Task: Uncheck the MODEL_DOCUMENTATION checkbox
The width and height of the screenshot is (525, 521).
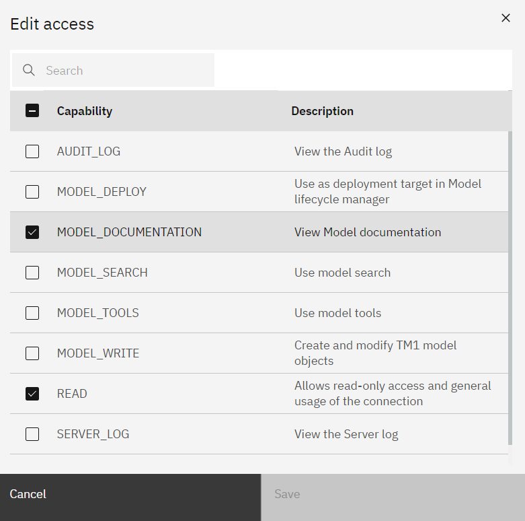Action: click(32, 232)
